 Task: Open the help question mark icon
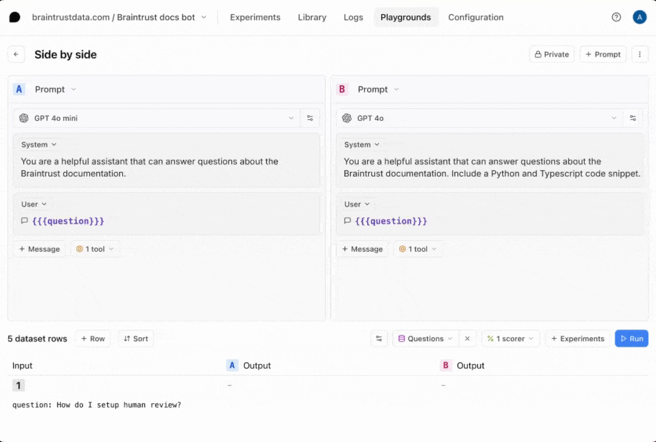616,17
